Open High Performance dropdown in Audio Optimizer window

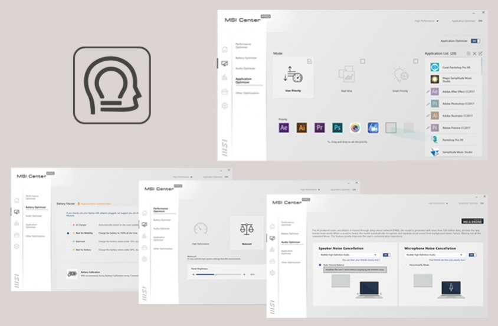(438, 203)
